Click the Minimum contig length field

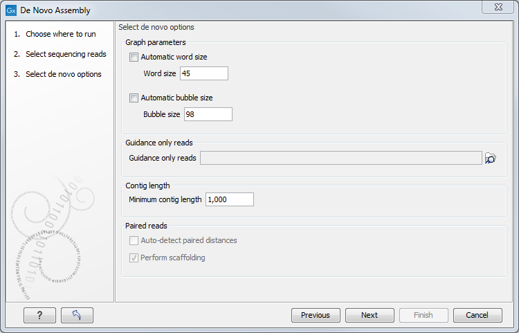tap(229, 199)
